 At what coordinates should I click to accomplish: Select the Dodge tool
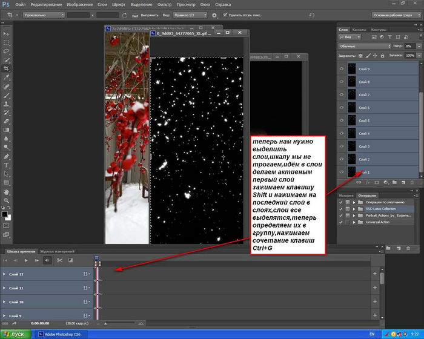[x=6, y=147]
